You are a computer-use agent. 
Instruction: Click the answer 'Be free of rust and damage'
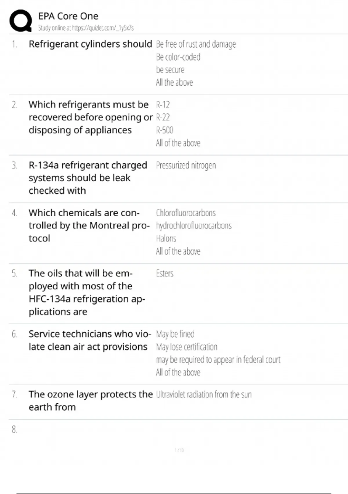click(x=196, y=44)
